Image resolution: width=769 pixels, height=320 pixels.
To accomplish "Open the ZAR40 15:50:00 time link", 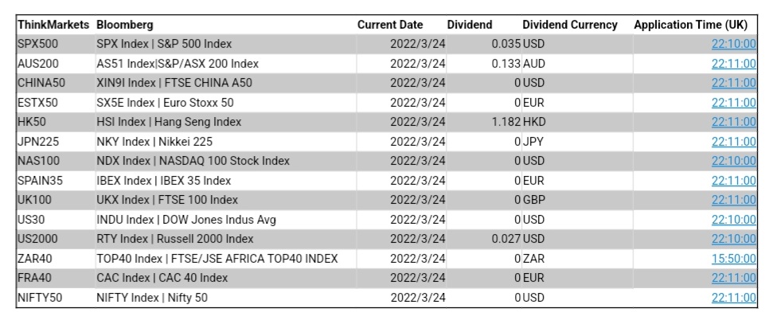I will click(x=733, y=259).
